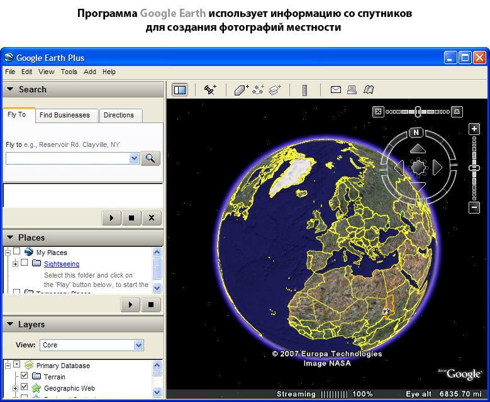Zoom out with the minus button
Image resolution: width=490 pixels, height=402 pixels.
tap(474, 207)
